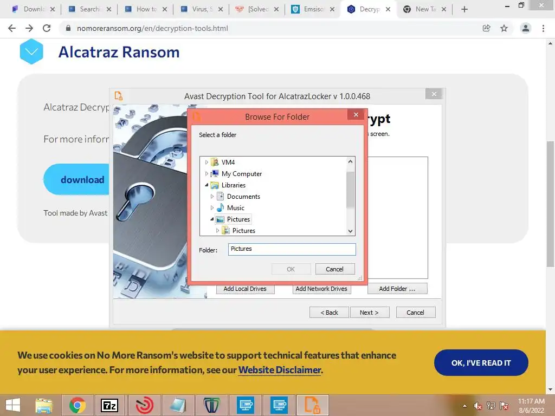
Task: Accept cookies with OK, I'VE READ IT
Action: pos(481,362)
